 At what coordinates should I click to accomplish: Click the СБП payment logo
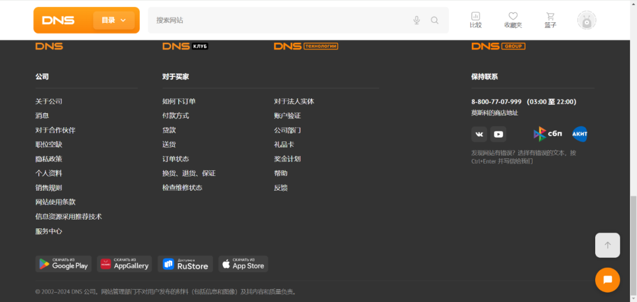tap(547, 134)
